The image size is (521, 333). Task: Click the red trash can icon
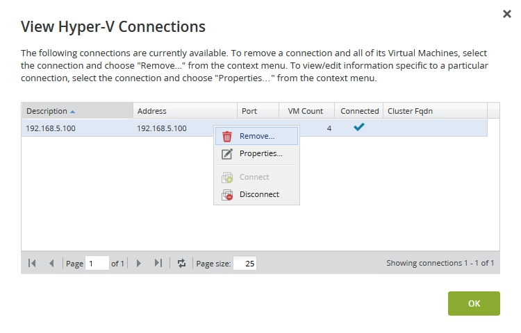tap(227, 136)
